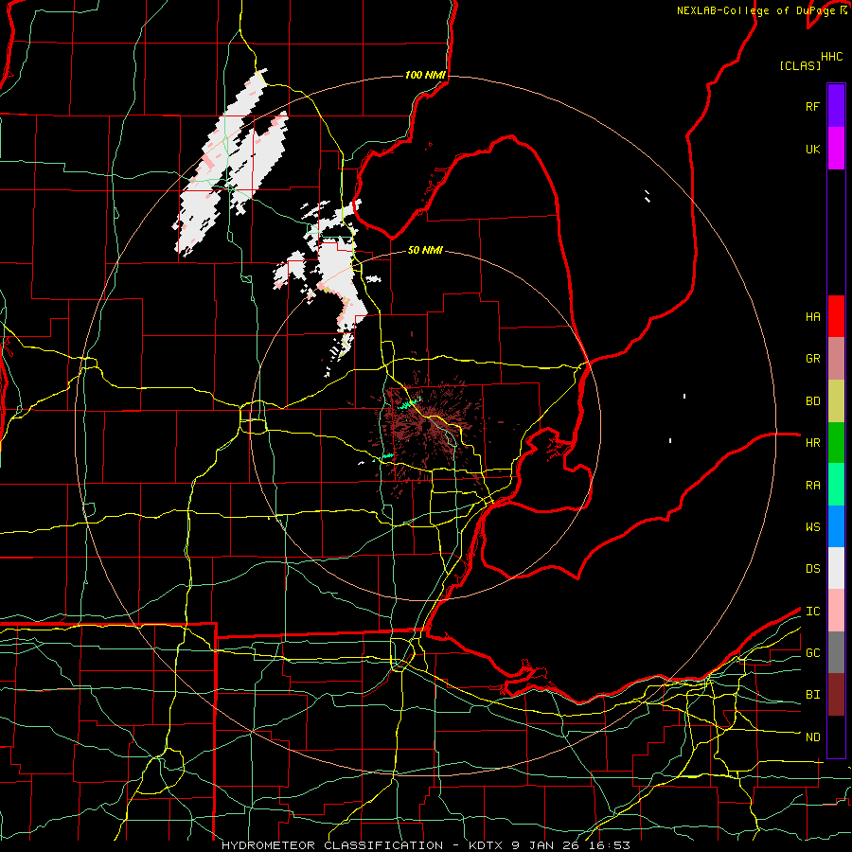Viewport: 852px width, 852px height.
Task: Click the HA legend label
Action: tap(812, 316)
